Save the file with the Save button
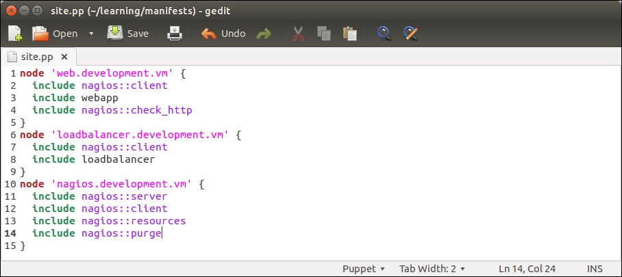622x277 pixels. (x=127, y=34)
